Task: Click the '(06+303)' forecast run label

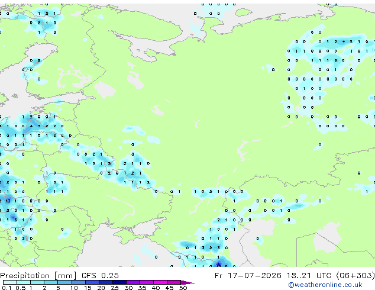Action: pyautogui.click(x=355, y=275)
